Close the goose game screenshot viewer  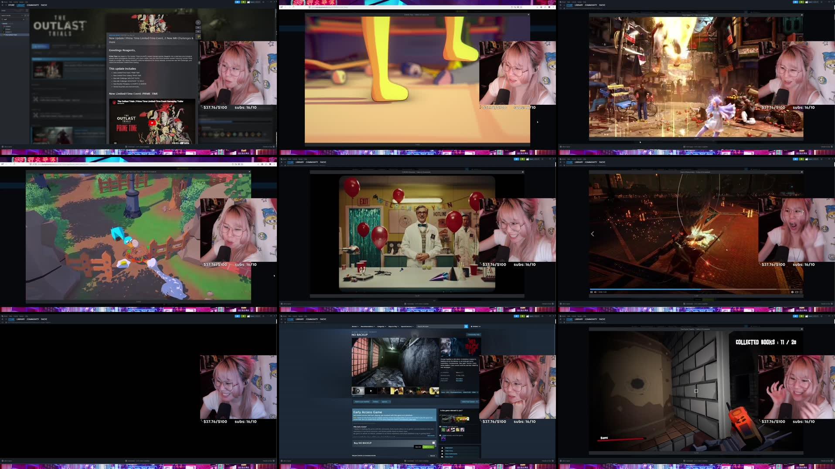pos(249,171)
